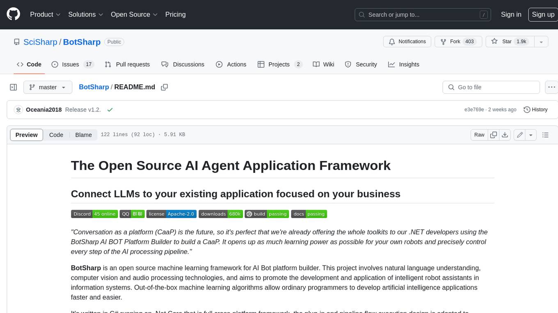Open the Insights tab
The image size is (558, 313).
(404, 64)
